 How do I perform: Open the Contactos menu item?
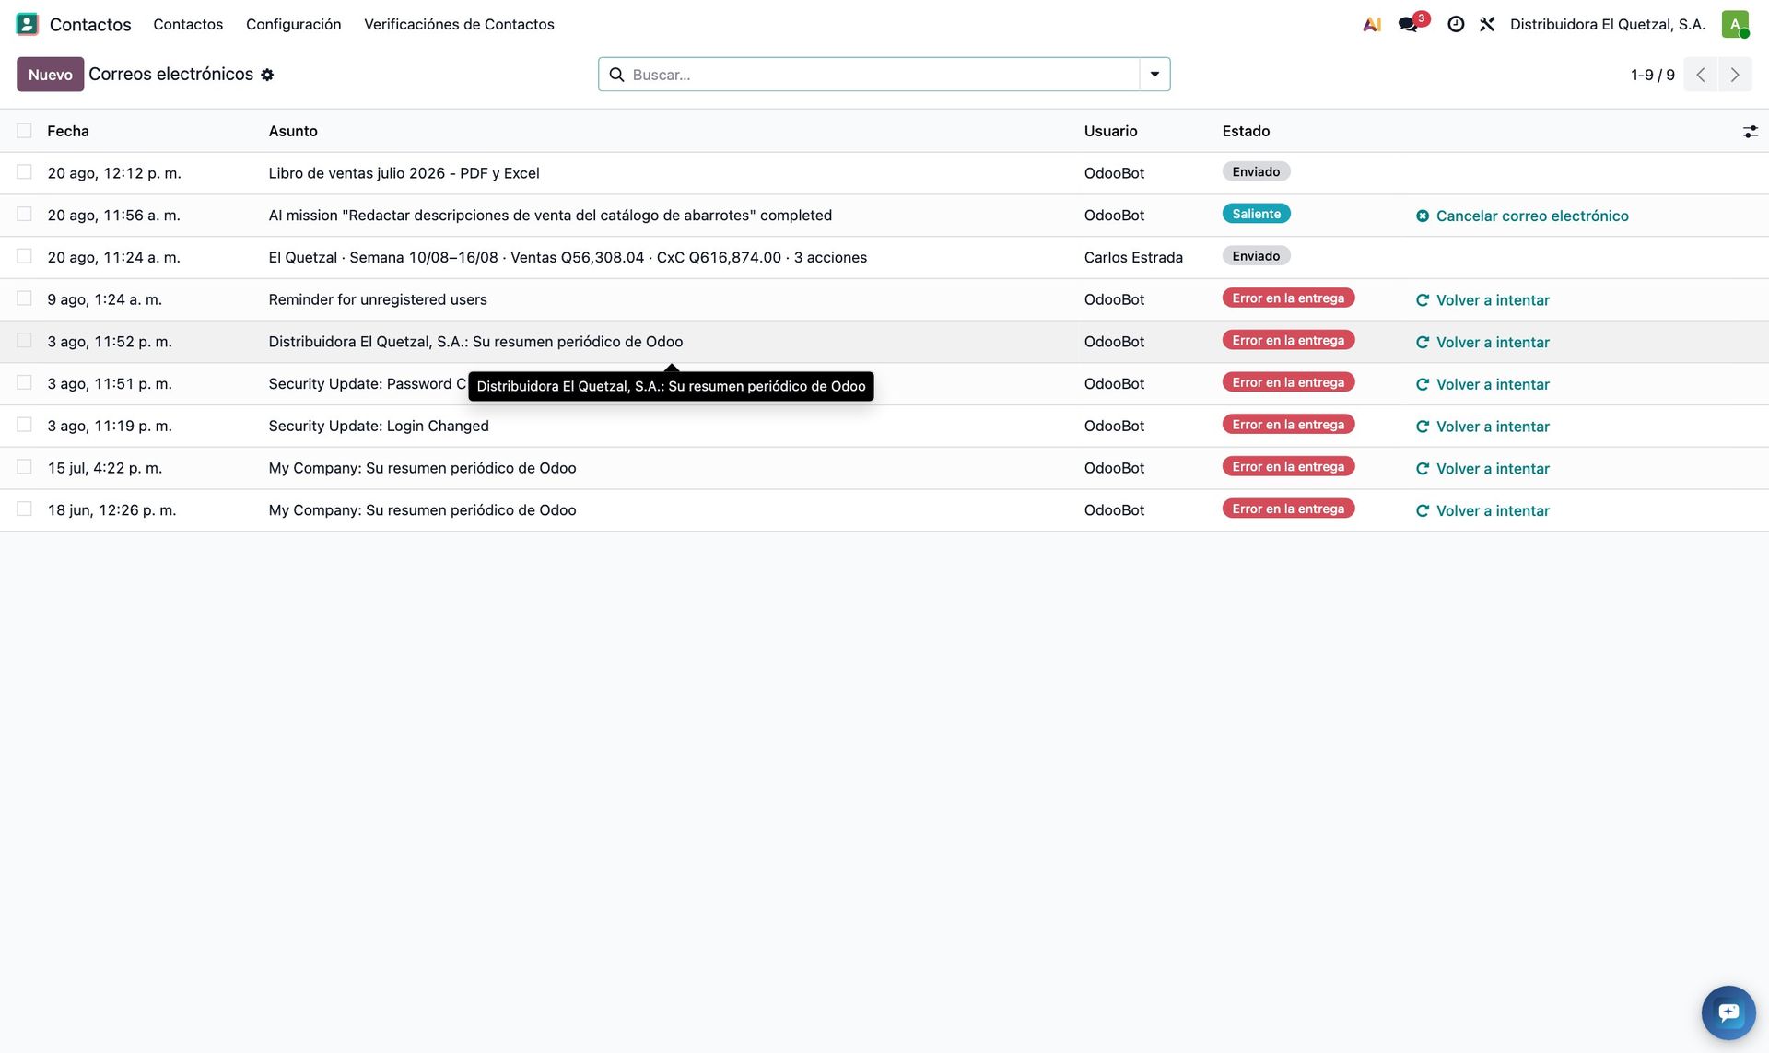click(x=188, y=24)
